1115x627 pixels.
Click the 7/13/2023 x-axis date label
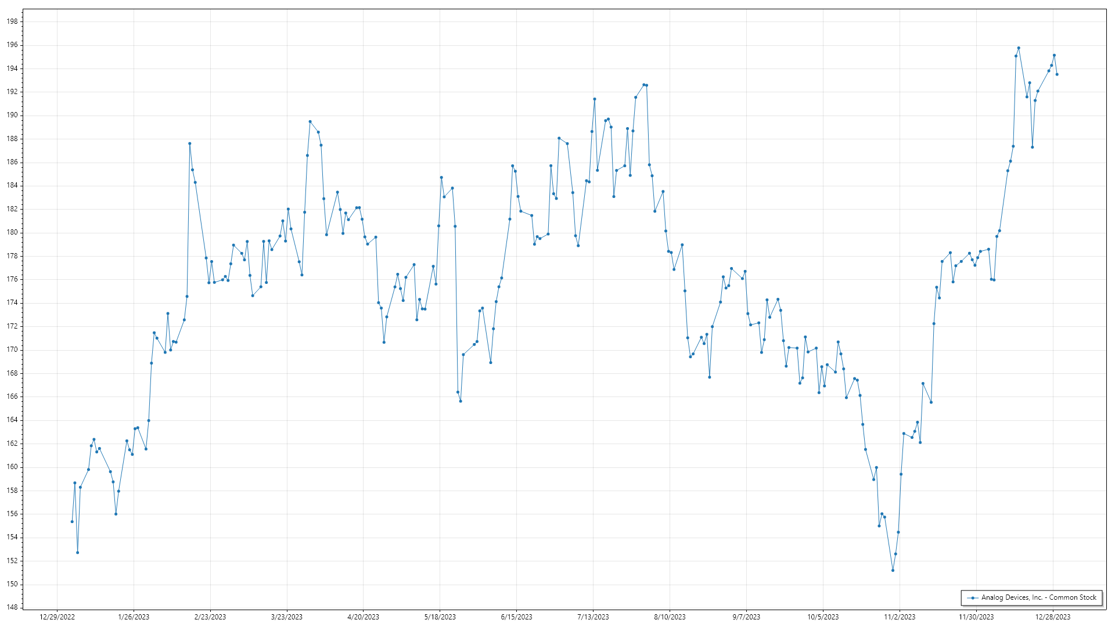(x=593, y=617)
